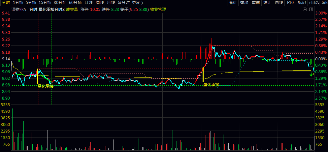Screen dimensions: 328x152
Task: Expand the 更多 periods dropdown
Action: pos(138,3)
